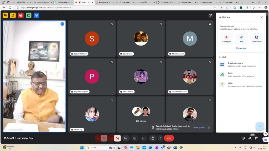This screenshot has width=269, height=151.
Task: Open more options three-dot menu in toolbar
Action: pos(160,138)
